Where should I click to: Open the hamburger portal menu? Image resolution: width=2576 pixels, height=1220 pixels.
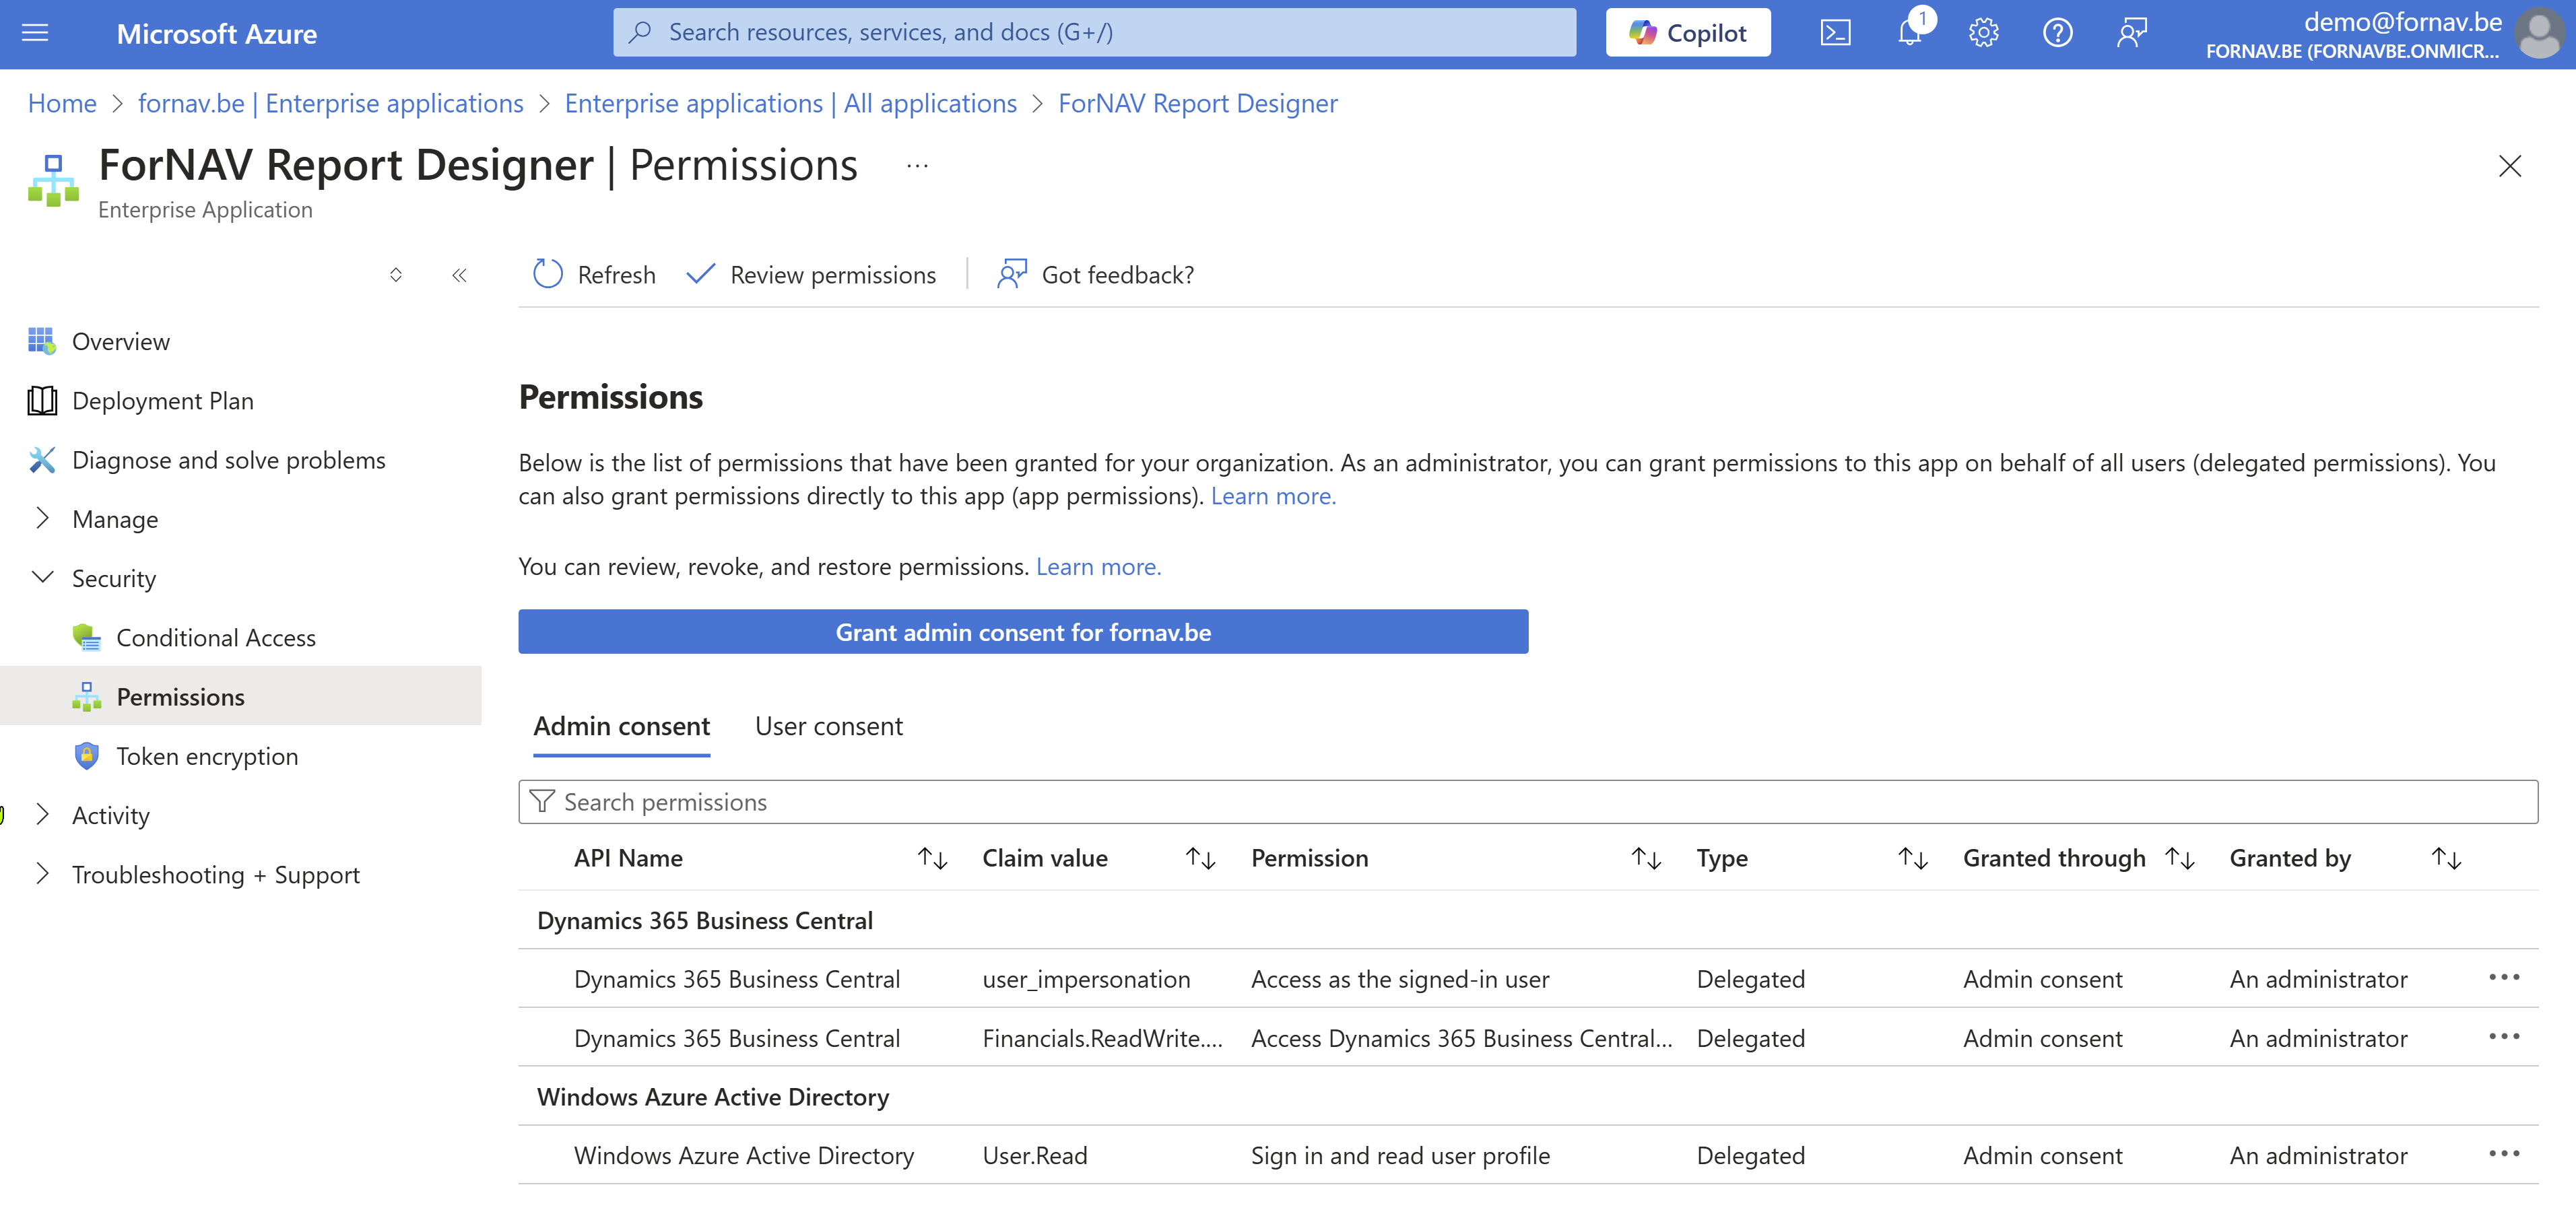pyautogui.click(x=35, y=33)
